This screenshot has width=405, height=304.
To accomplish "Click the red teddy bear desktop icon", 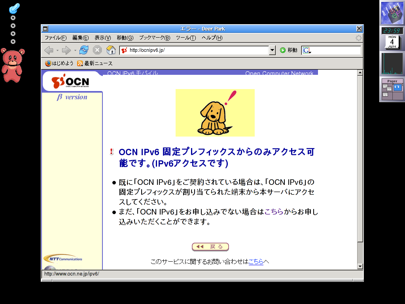I will [12, 65].
